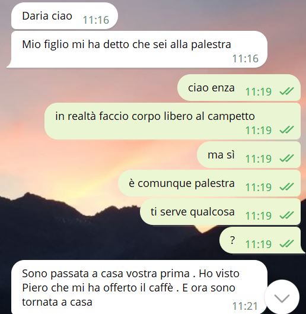Click the 11:19 timestamp on 'ciao enza'
The image size is (306, 314).
pyautogui.click(x=259, y=92)
